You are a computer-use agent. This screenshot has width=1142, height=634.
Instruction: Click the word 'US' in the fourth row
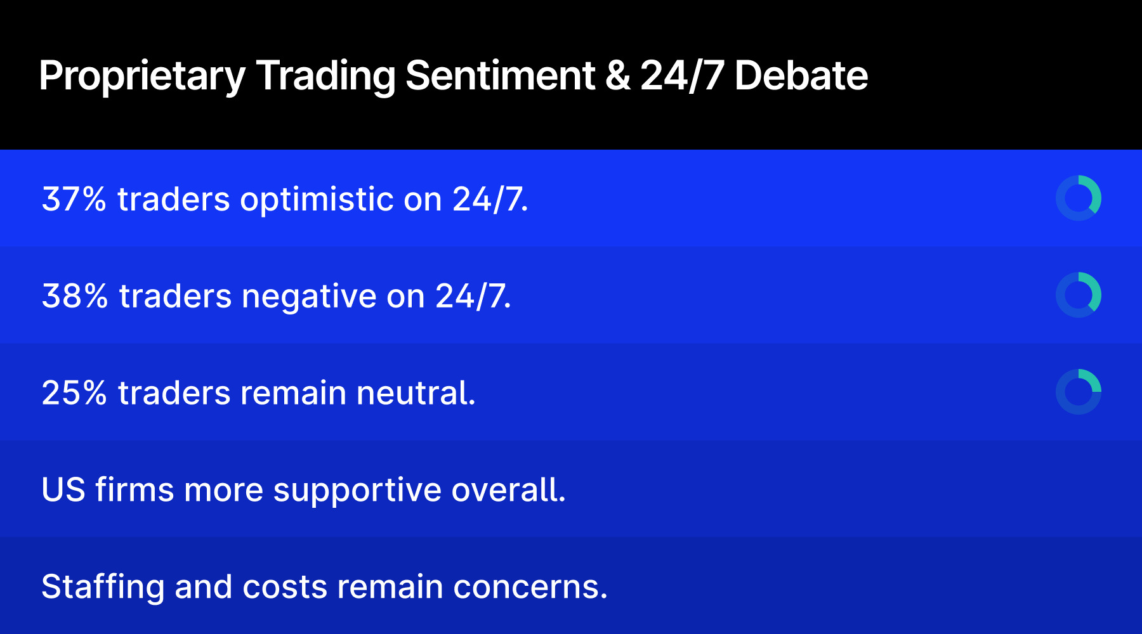point(63,489)
